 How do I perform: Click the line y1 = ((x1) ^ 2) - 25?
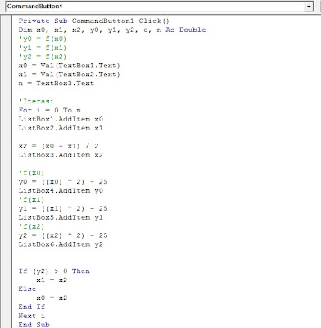pos(63,208)
